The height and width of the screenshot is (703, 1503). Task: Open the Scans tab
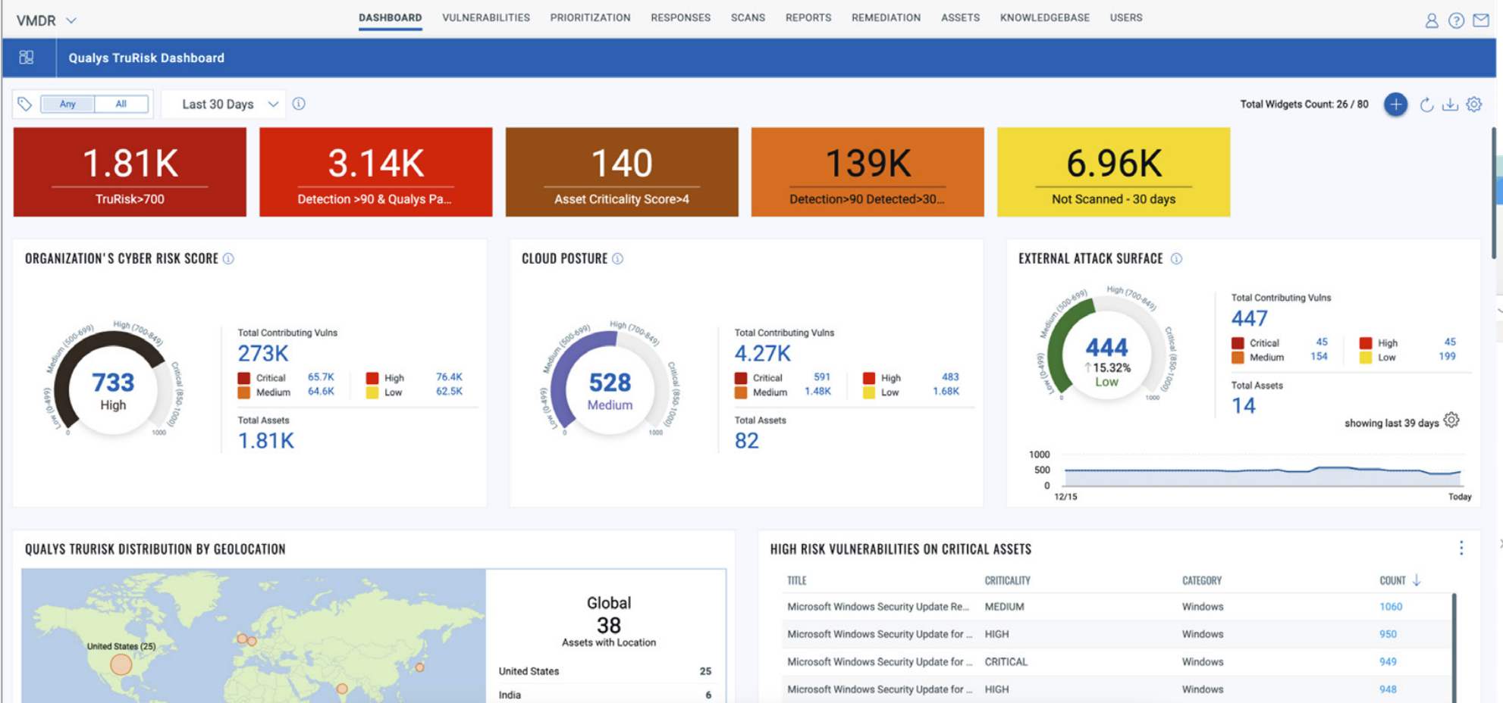pos(748,17)
